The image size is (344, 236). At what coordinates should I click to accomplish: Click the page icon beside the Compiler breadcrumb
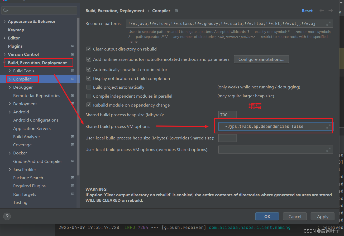tap(176, 11)
